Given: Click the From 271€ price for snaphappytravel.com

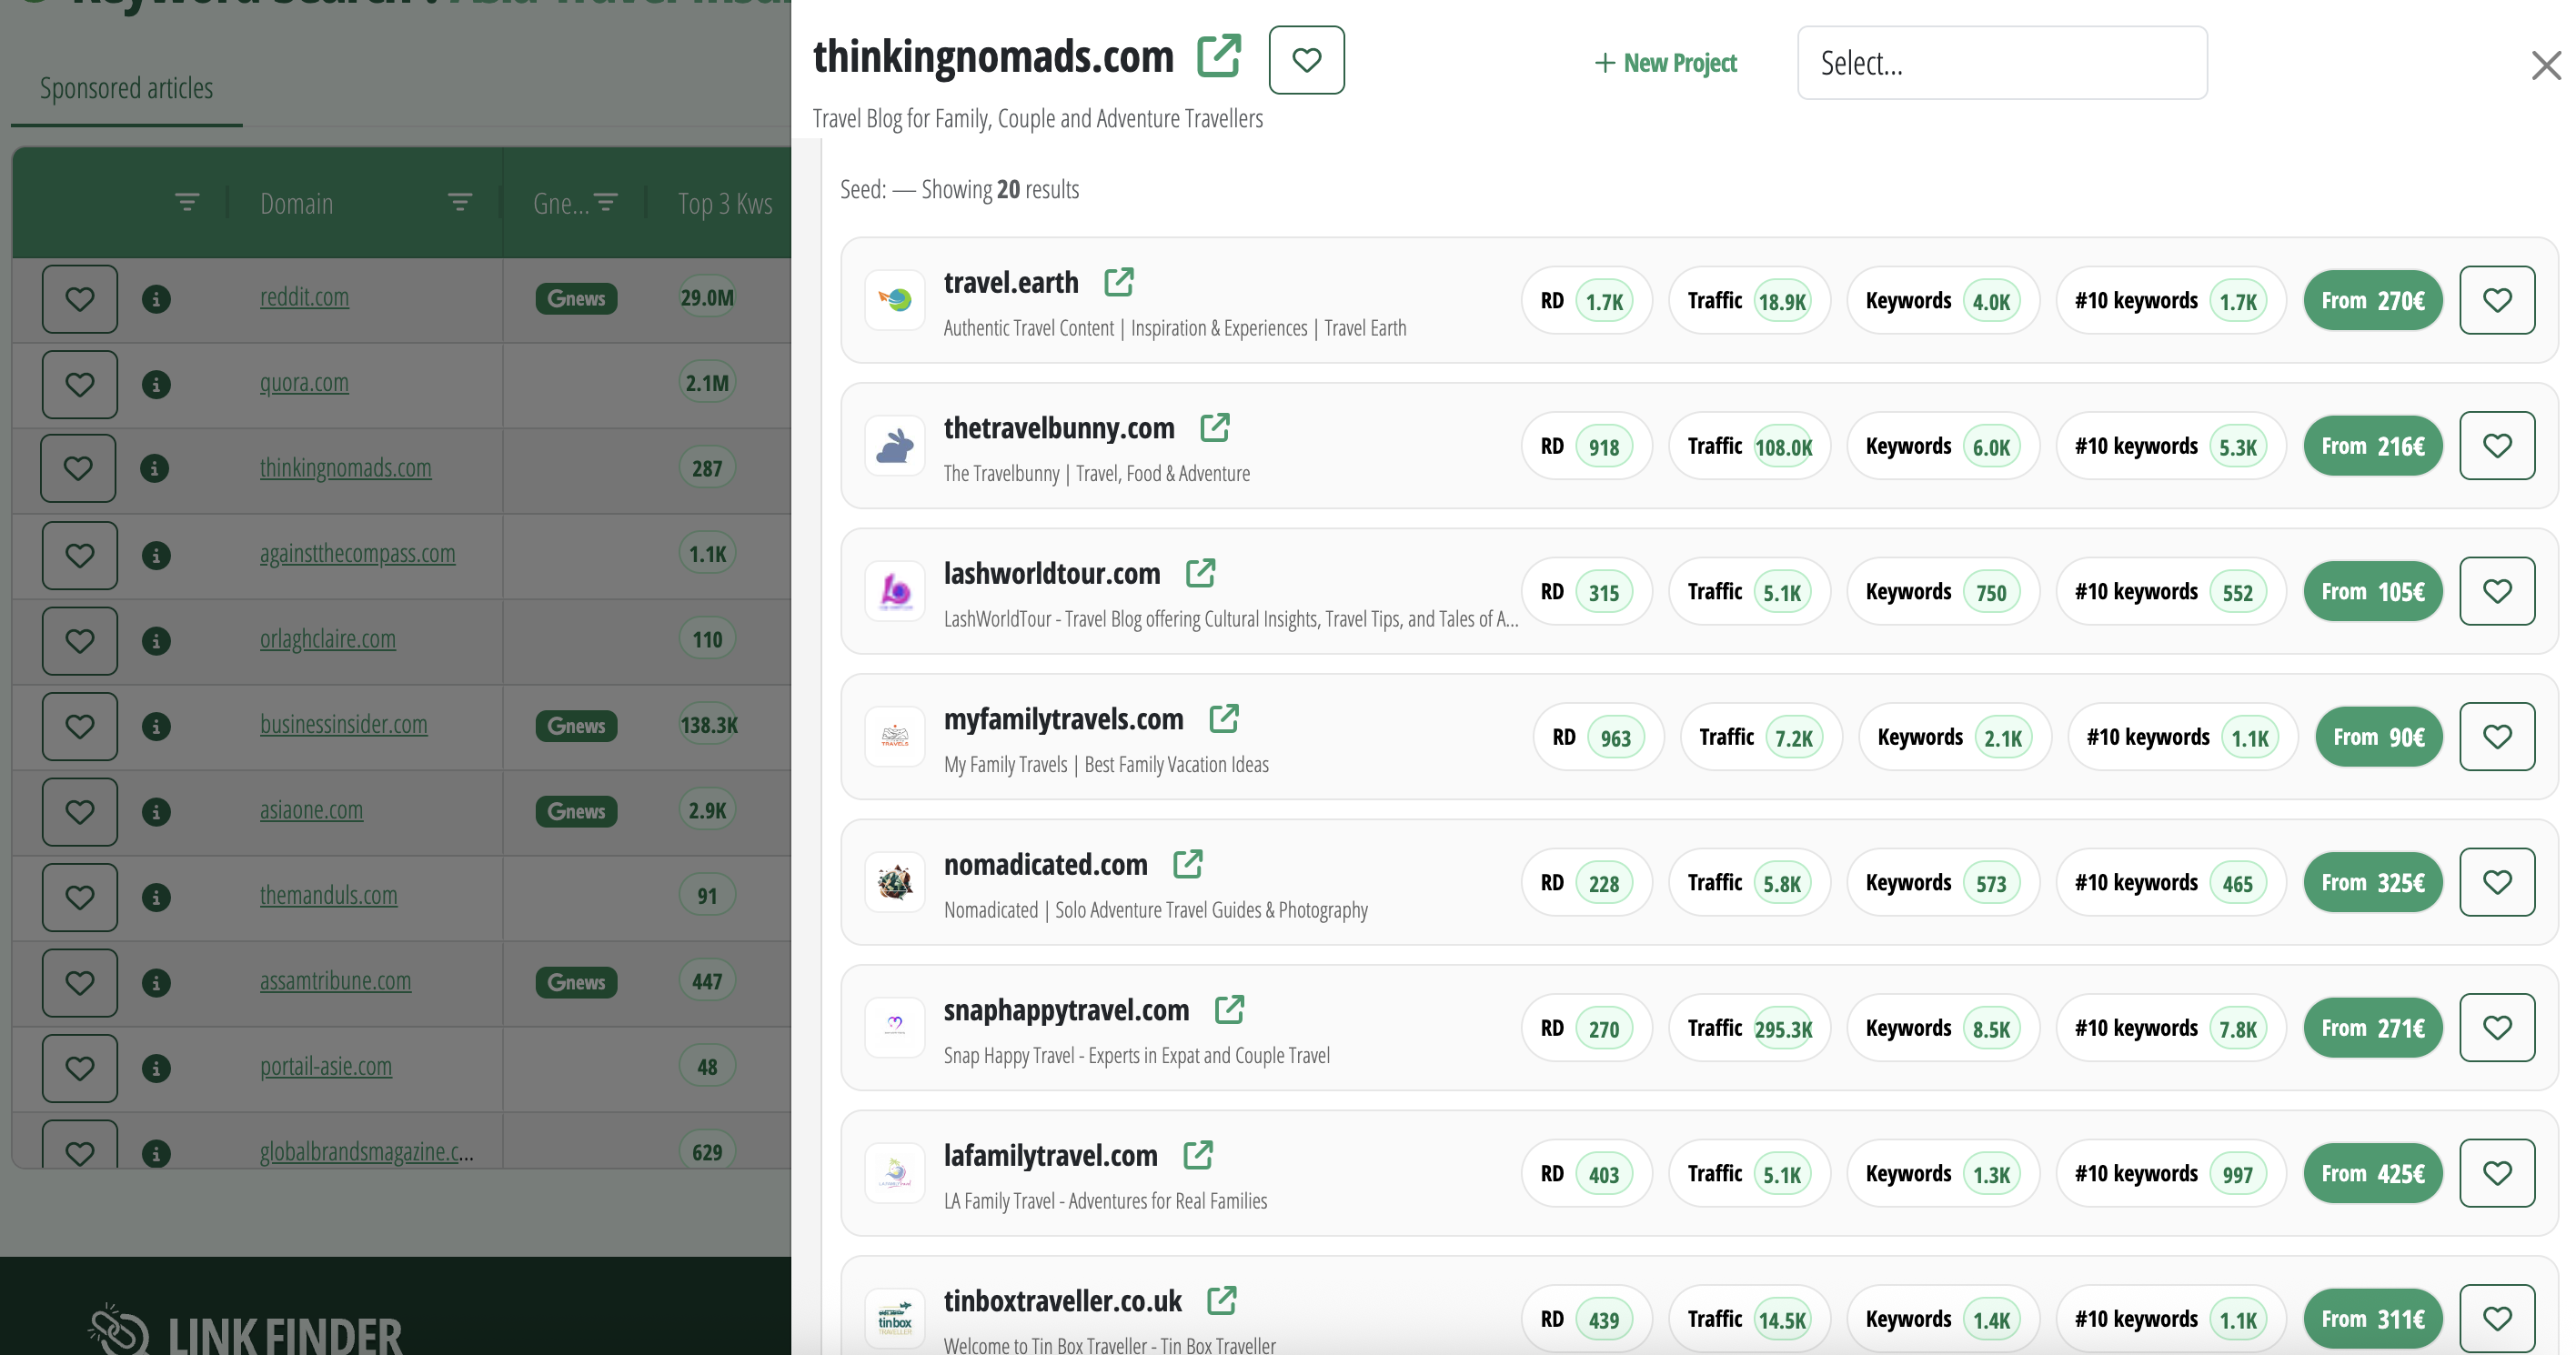Looking at the screenshot, I should (x=2373, y=1028).
